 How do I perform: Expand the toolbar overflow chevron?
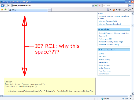133,9
